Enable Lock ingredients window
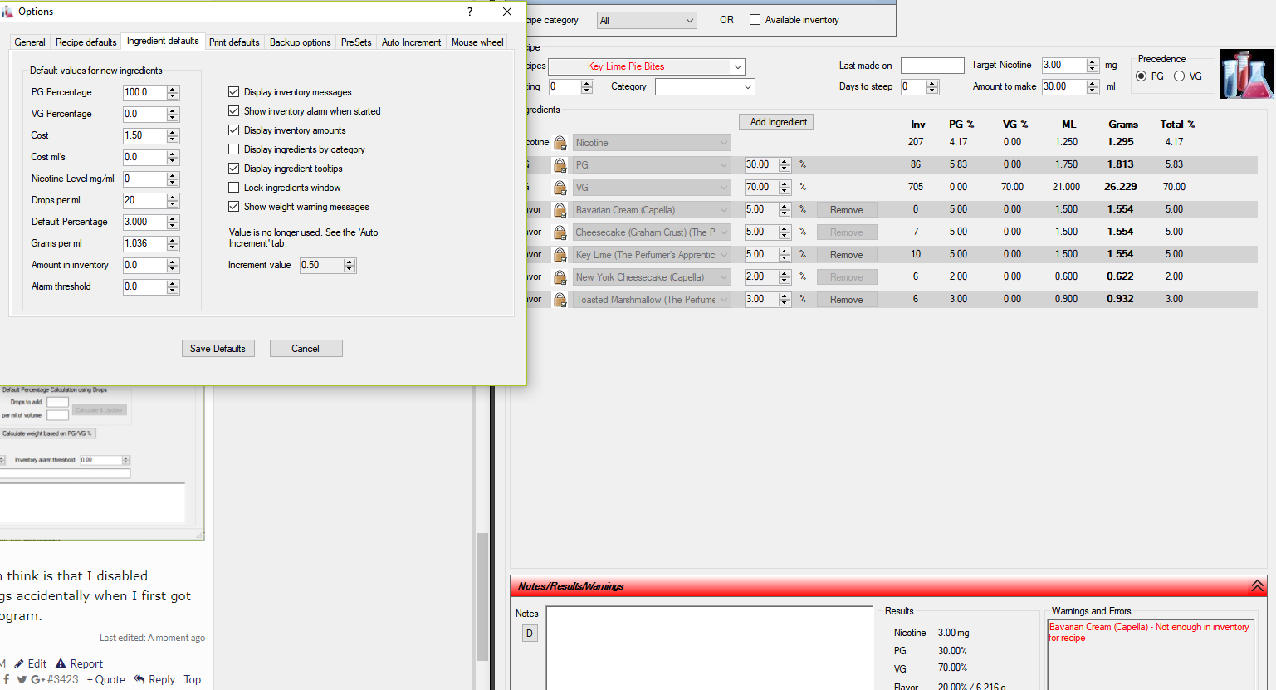The height and width of the screenshot is (690, 1276). coord(234,188)
